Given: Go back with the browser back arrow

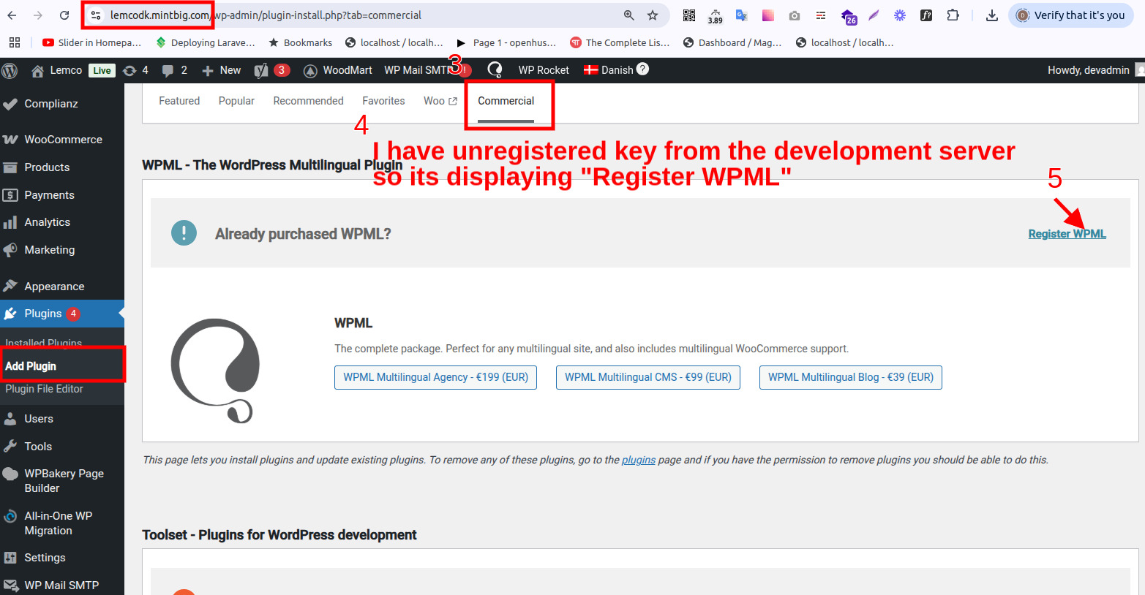Looking at the screenshot, I should point(12,15).
